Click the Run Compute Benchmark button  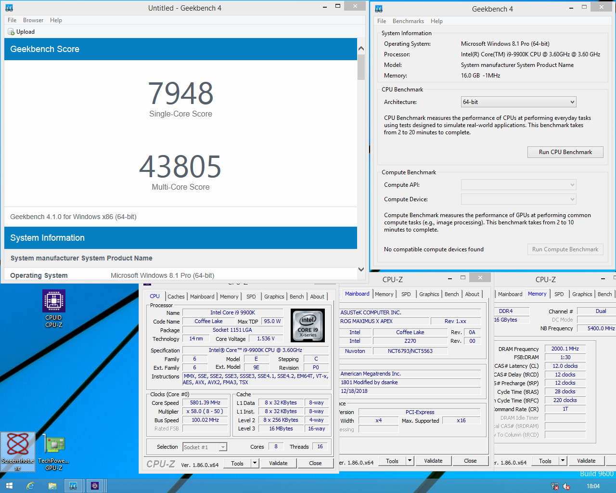pyautogui.click(x=565, y=249)
